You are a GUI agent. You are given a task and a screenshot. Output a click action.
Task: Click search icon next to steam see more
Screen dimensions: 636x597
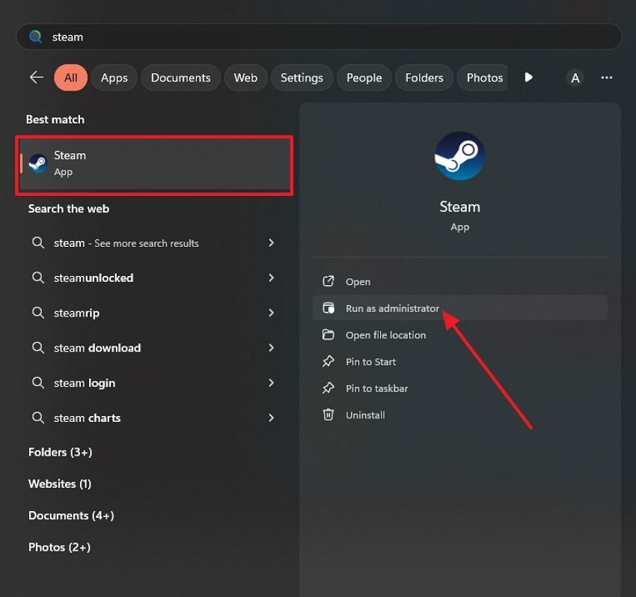point(38,243)
